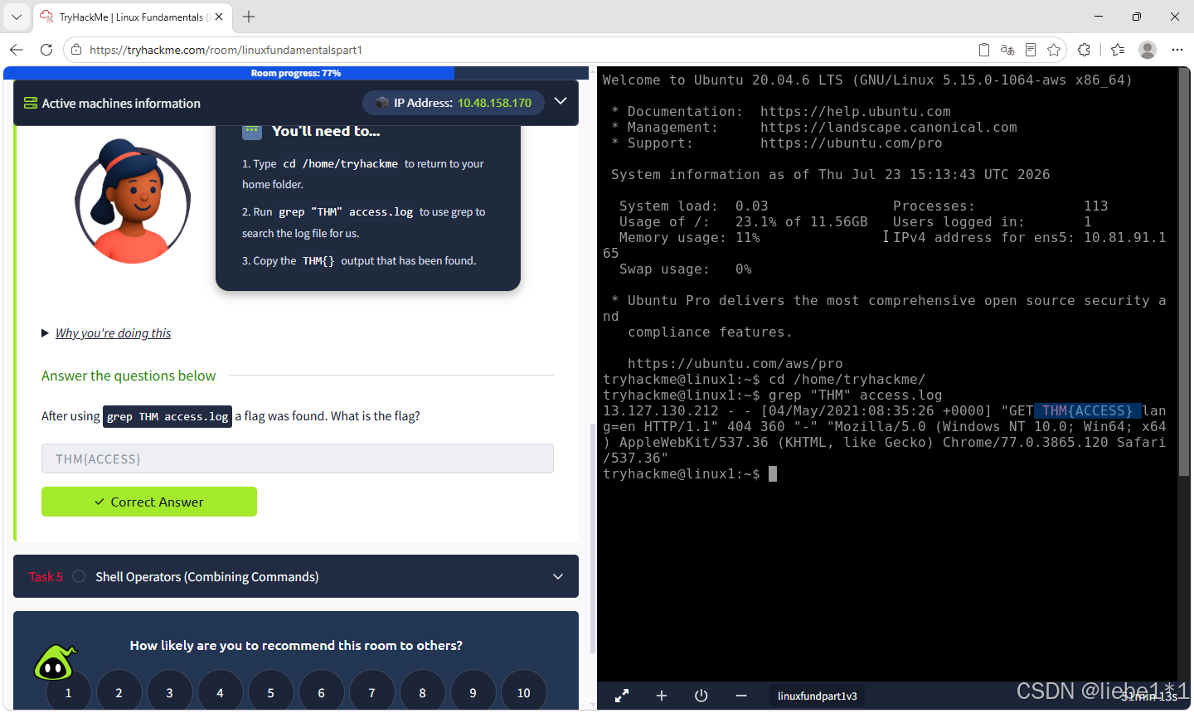The image size is (1194, 713).
Task: Click the cube icon beside IP Address
Action: pos(382,103)
